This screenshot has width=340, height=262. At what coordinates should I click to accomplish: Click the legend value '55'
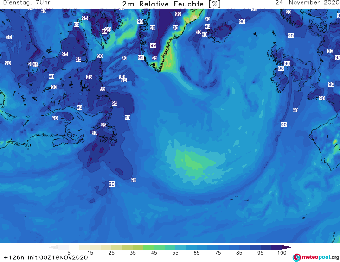tap(175, 253)
